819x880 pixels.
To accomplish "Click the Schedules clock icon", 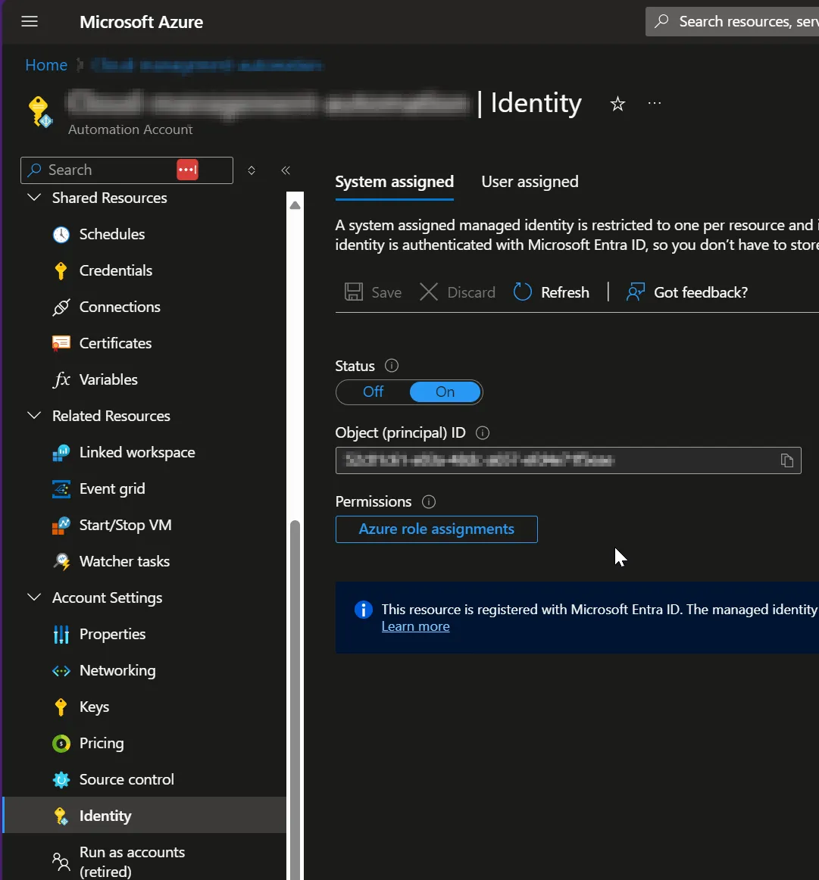I will [x=61, y=235].
